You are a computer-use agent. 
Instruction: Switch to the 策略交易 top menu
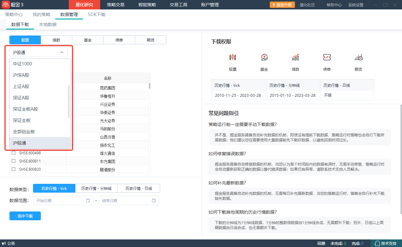coord(116,5)
